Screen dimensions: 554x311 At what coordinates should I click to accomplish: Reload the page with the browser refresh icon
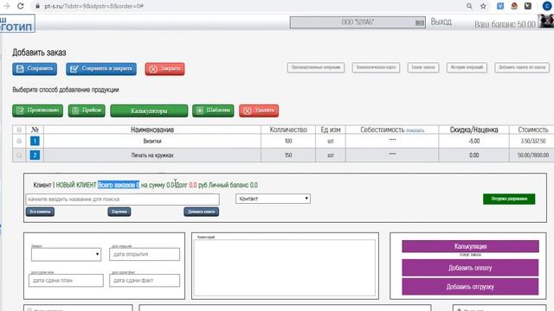point(21,6)
